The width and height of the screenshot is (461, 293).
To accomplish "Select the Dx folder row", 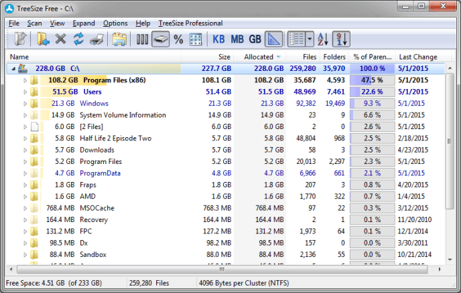I will coord(226,243).
